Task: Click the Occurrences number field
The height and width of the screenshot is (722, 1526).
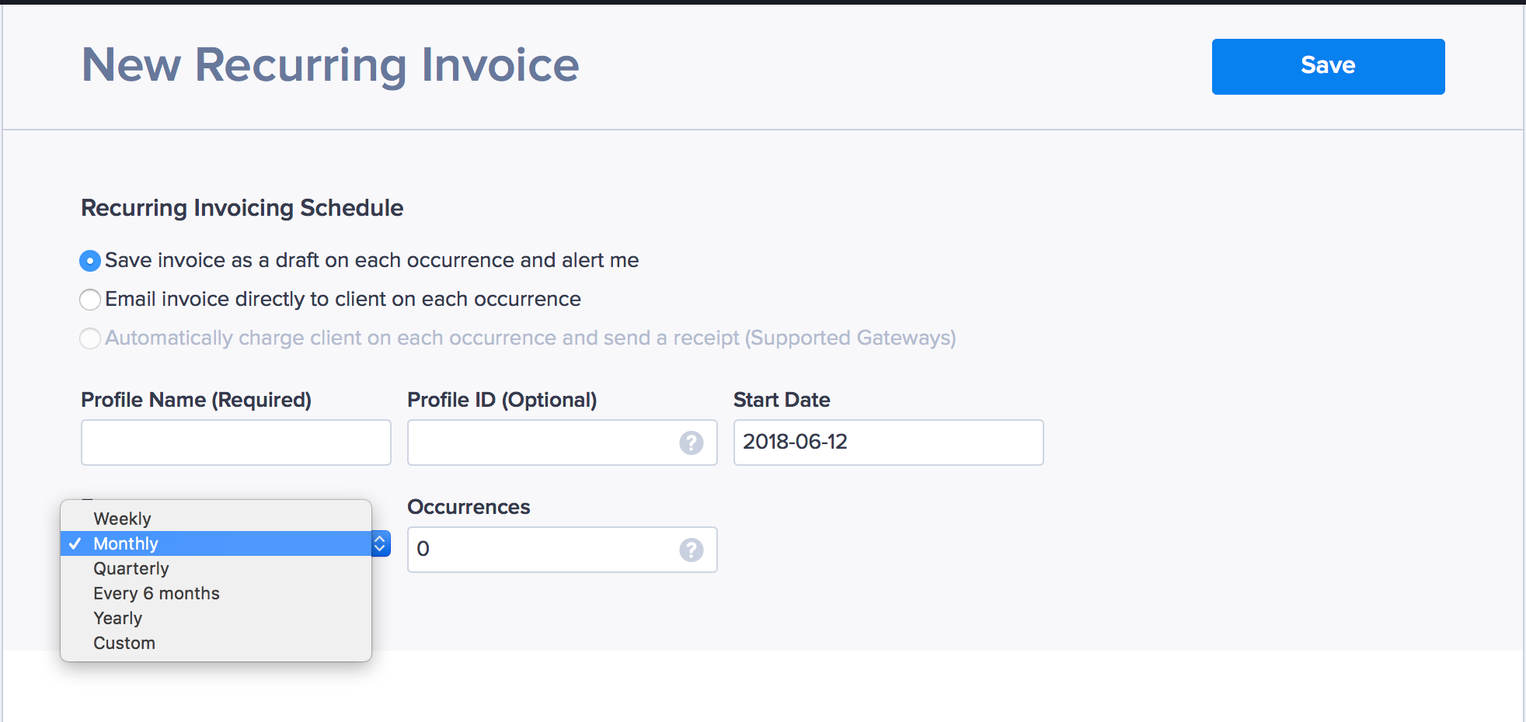Action: click(563, 550)
